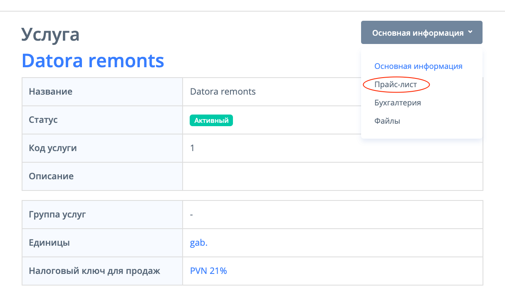The image size is (505, 293).
Task: Click the blue Datora remonts heading
Action: point(93,61)
